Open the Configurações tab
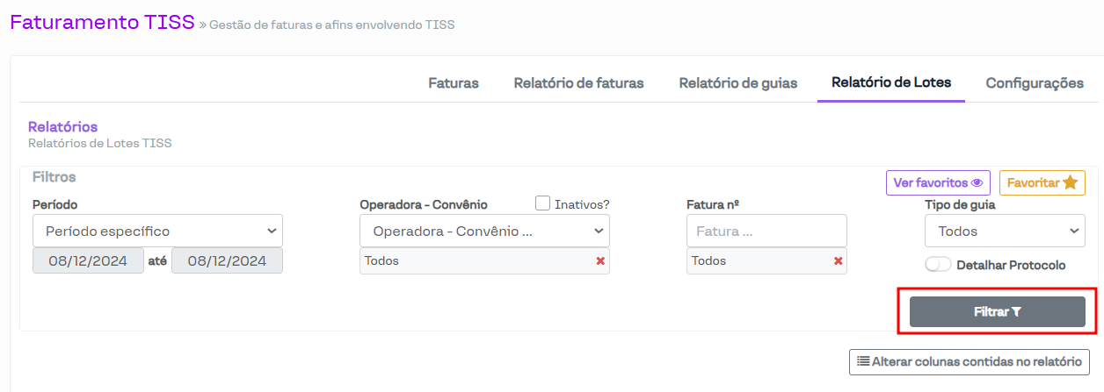The image size is (1104, 392). pyautogui.click(x=1035, y=83)
